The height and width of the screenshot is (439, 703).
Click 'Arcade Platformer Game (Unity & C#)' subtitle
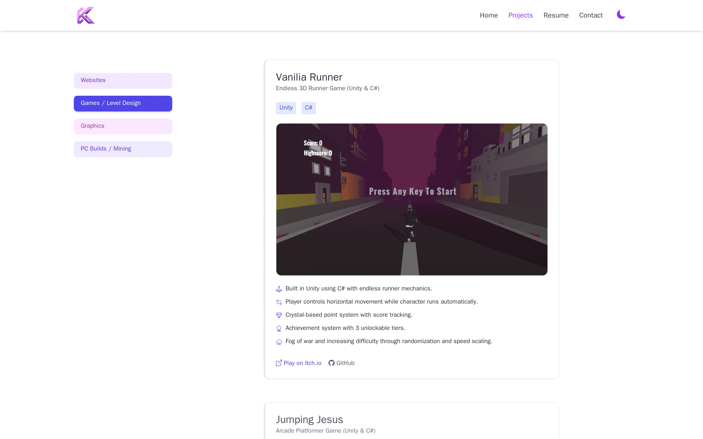(x=325, y=431)
